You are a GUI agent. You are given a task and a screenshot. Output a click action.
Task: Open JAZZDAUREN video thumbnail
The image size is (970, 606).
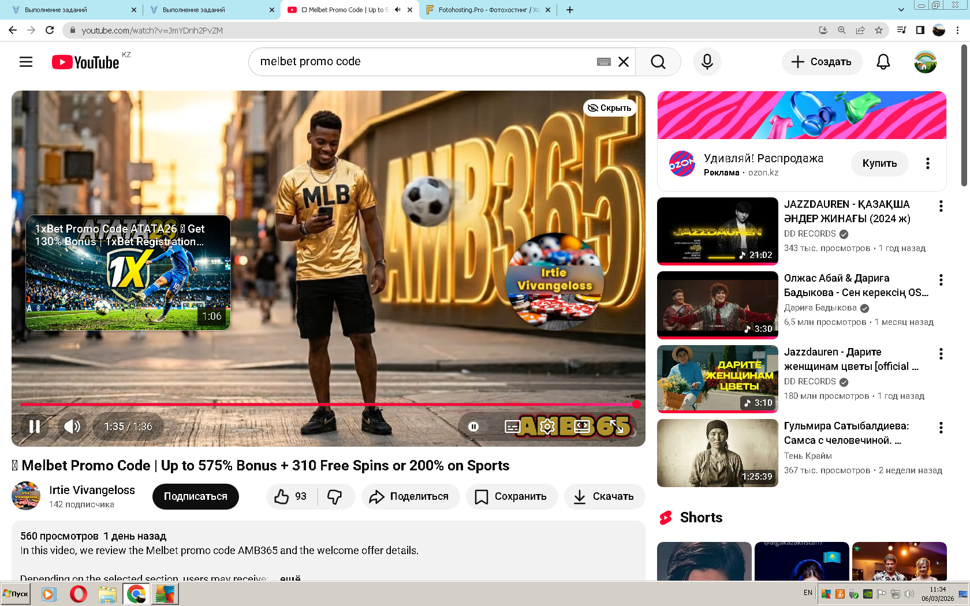point(718,231)
